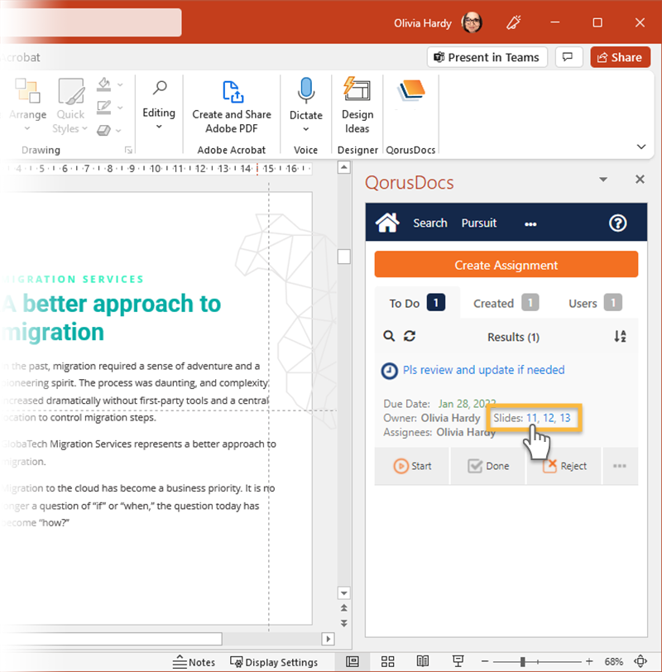
Task: Sort the assignment results
Action: coord(620,337)
